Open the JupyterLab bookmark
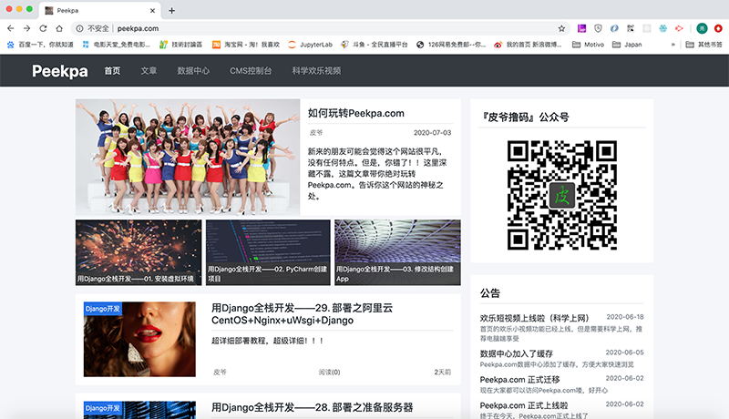This screenshot has height=419, width=729. [x=310, y=45]
